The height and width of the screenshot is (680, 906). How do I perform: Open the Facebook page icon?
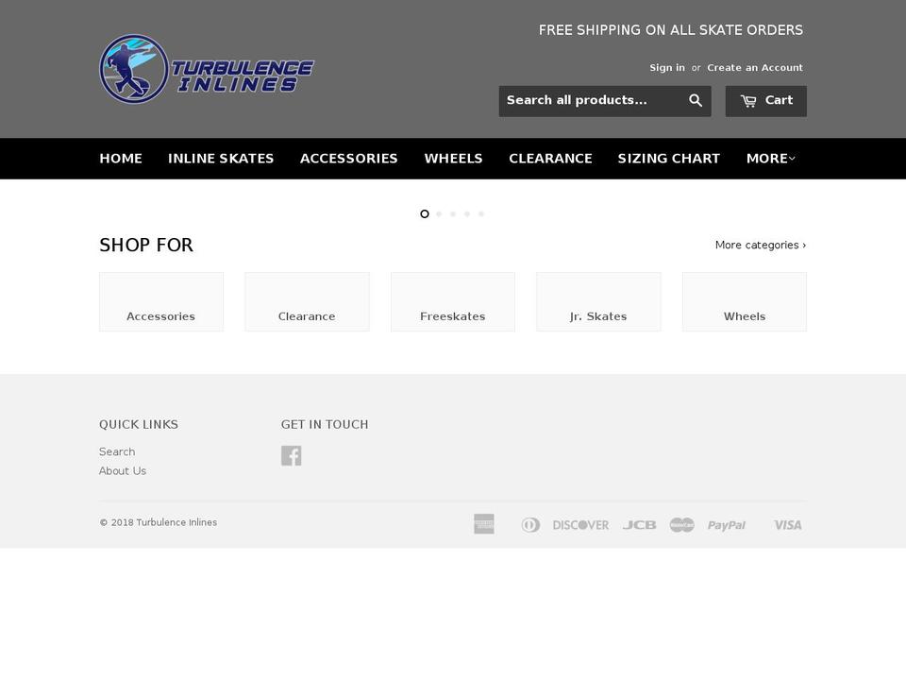tap(292, 455)
